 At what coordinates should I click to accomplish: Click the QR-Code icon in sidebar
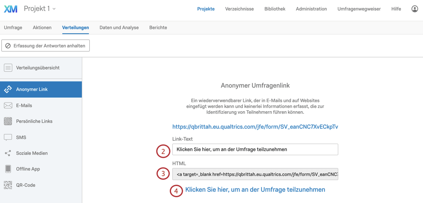click(x=8, y=185)
